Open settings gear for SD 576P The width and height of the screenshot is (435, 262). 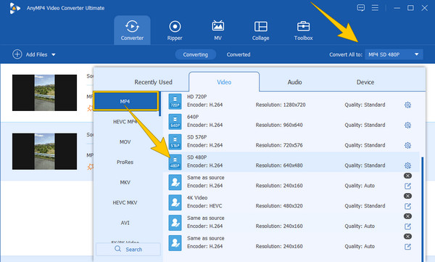[x=407, y=146]
